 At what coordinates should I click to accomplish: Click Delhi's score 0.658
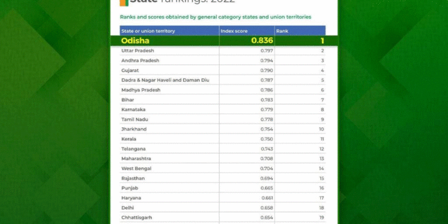tap(266, 208)
